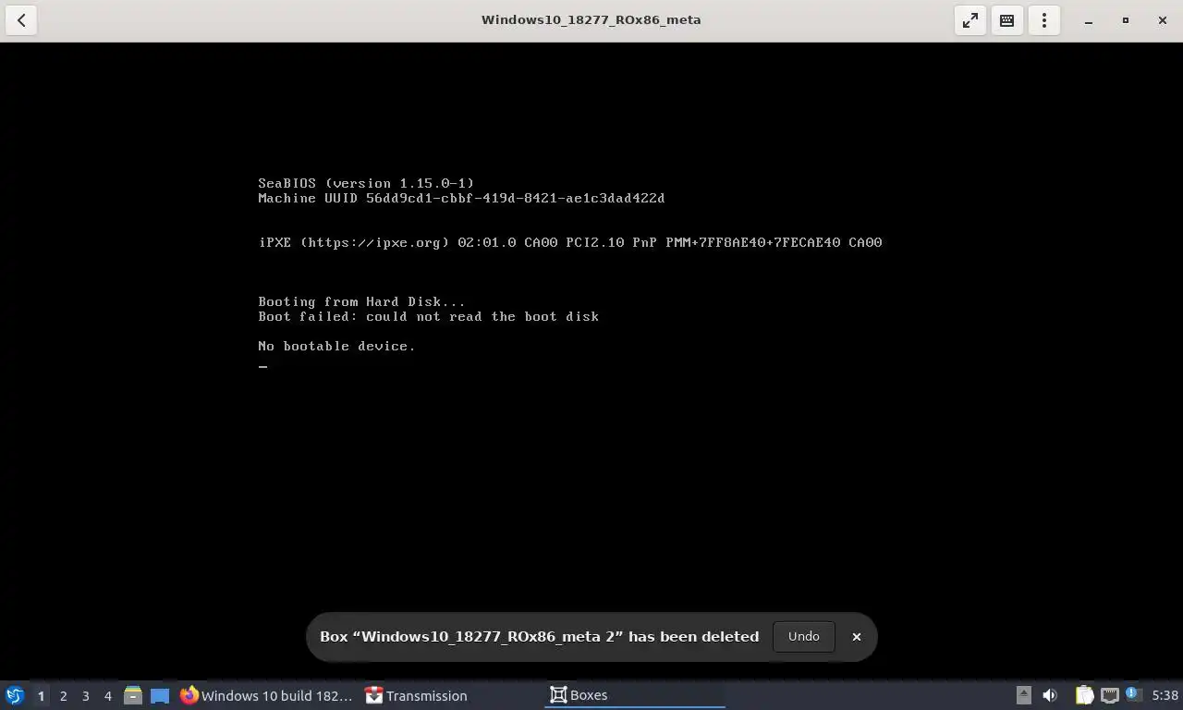This screenshot has width=1183, height=710.
Task: Switch to workspace 3
Action: [85, 695]
